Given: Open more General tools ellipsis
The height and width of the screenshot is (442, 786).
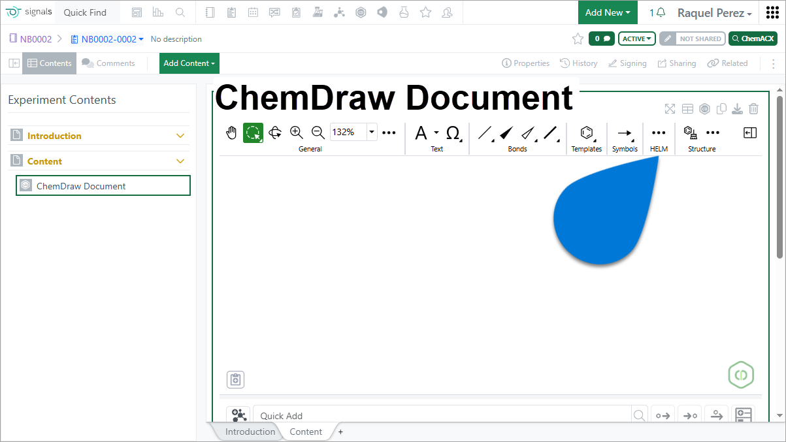Looking at the screenshot, I should click(x=389, y=133).
